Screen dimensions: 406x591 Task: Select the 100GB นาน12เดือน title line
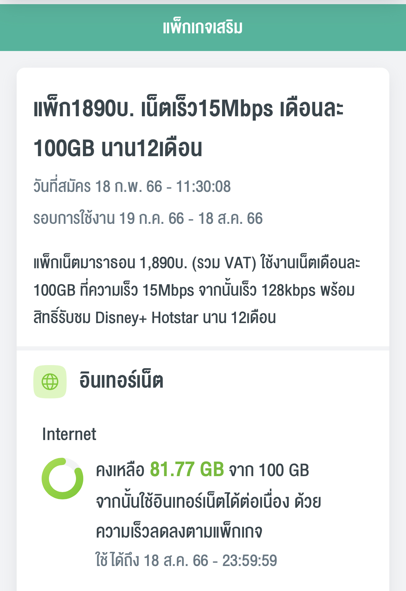118,148
